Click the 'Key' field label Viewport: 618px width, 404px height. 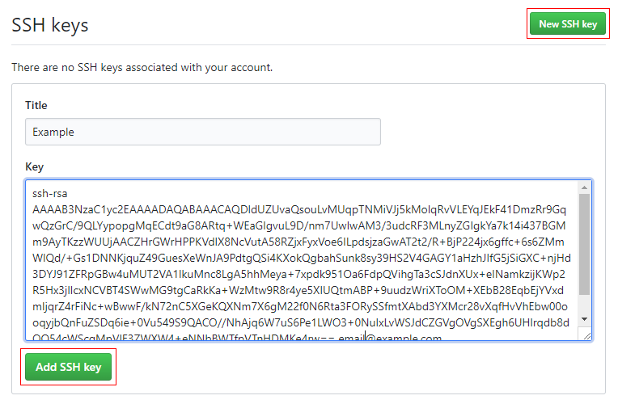point(34,166)
